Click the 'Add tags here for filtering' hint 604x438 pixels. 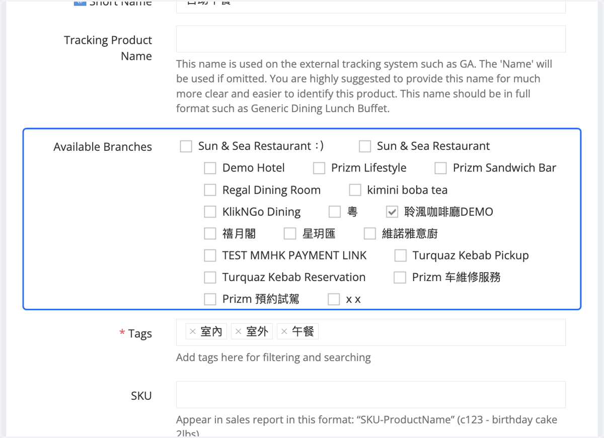click(x=273, y=358)
